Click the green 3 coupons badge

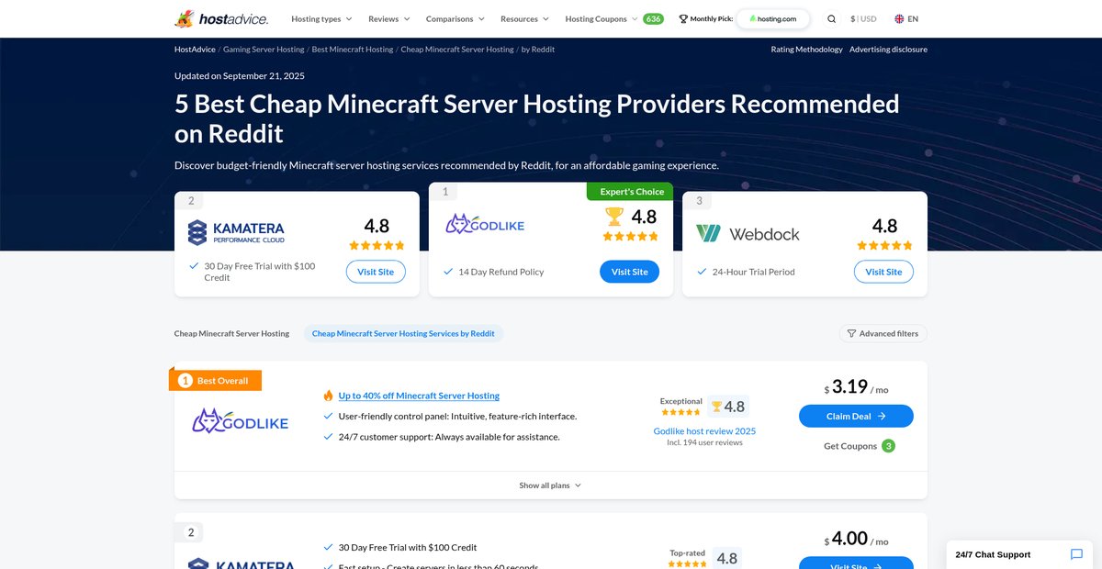pos(888,446)
